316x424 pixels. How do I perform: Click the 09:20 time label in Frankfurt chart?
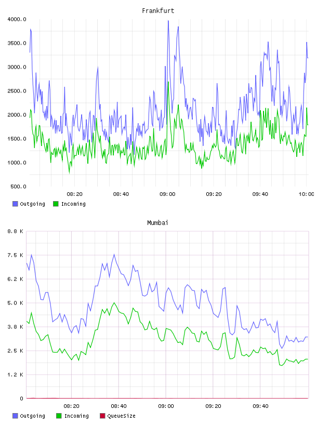(x=214, y=194)
